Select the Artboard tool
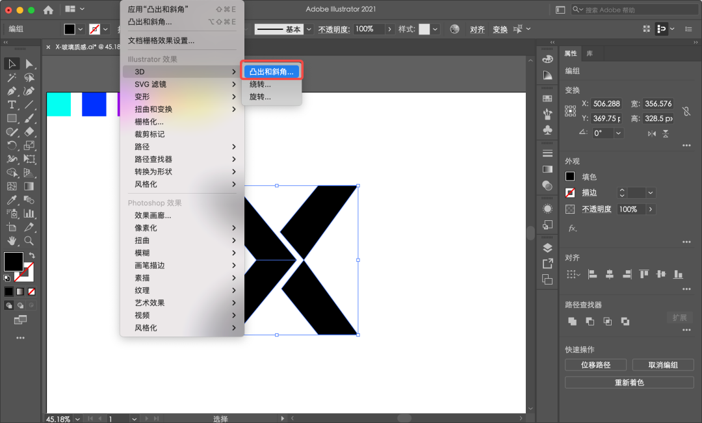This screenshot has height=423, width=702. [x=12, y=227]
